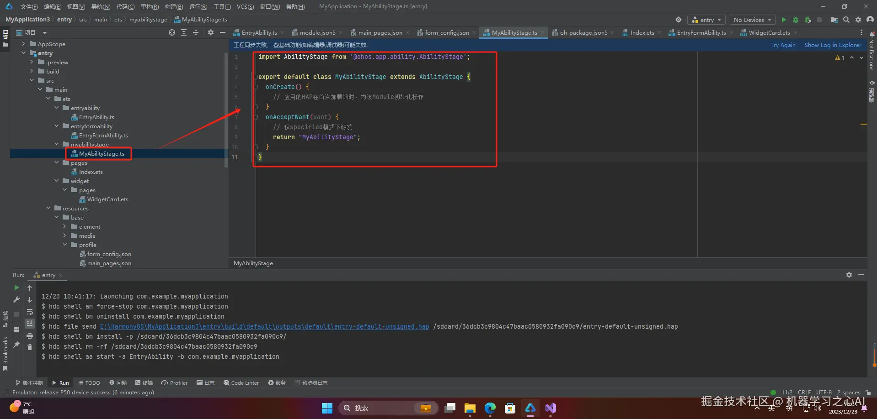The height and width of the screenshot is (419, 877).
Task: Click the print icon in Run panel
Action: 30,335
